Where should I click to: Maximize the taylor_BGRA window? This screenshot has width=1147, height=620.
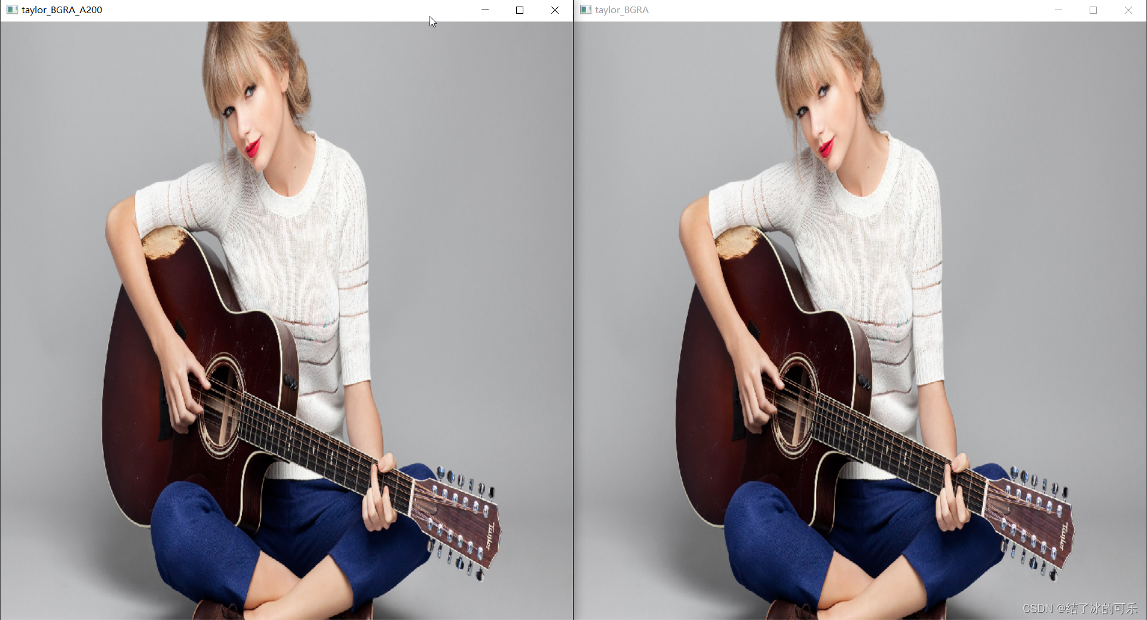coord(1093,10)
